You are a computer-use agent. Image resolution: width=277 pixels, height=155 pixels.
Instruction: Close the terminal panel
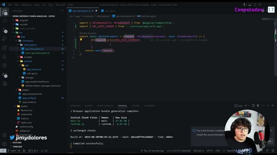[x=273, y=105]
